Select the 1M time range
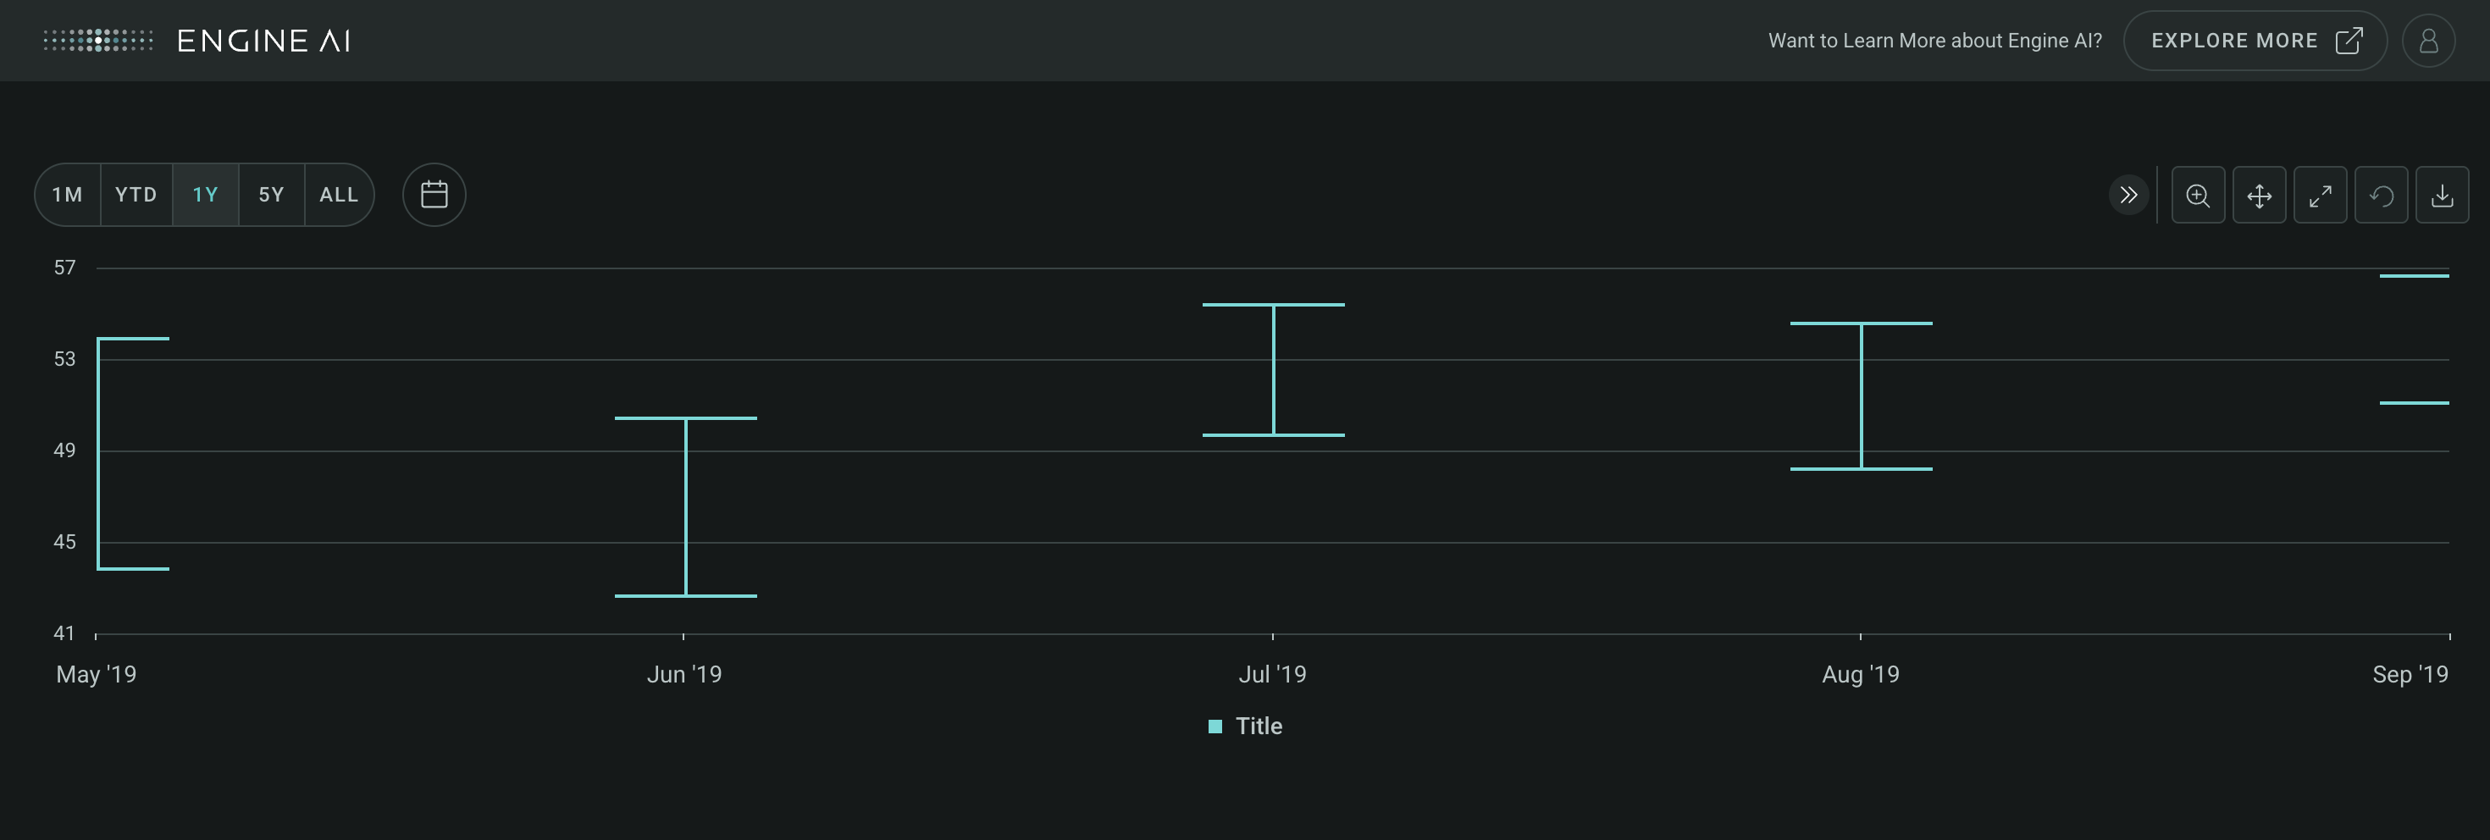Screen dimensions: 2490x840 click(68, 194)
